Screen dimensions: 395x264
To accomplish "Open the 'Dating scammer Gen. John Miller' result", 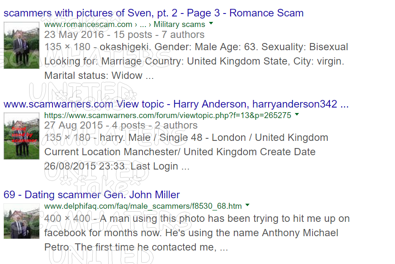I will click(92, 195).
